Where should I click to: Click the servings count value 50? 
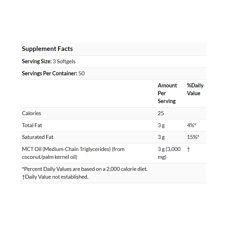point(81,74)
